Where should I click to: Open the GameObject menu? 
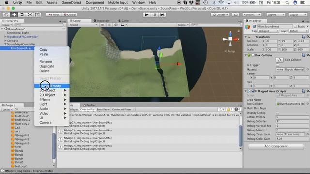(71, 2)
